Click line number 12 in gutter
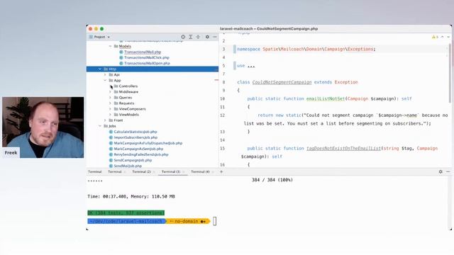The height and width of the screenshot is (255, 454). [222, 115]
